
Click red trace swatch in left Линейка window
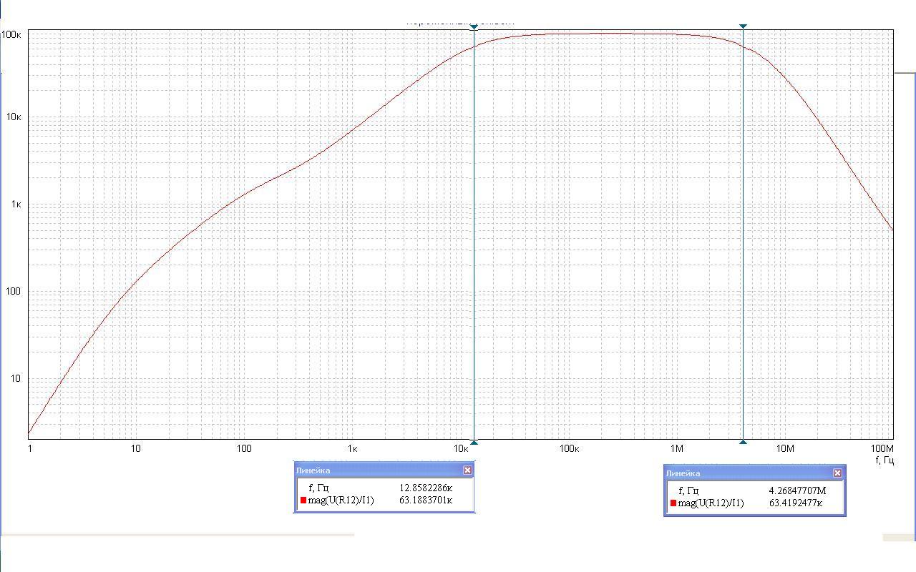303,500
